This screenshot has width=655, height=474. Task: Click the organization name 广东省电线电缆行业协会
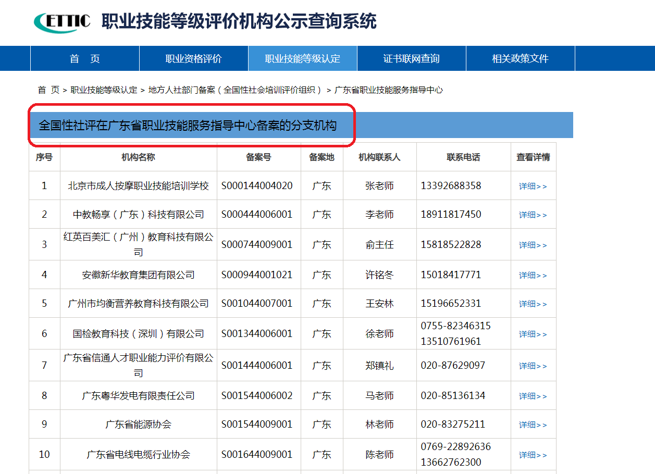pos(139,455)
